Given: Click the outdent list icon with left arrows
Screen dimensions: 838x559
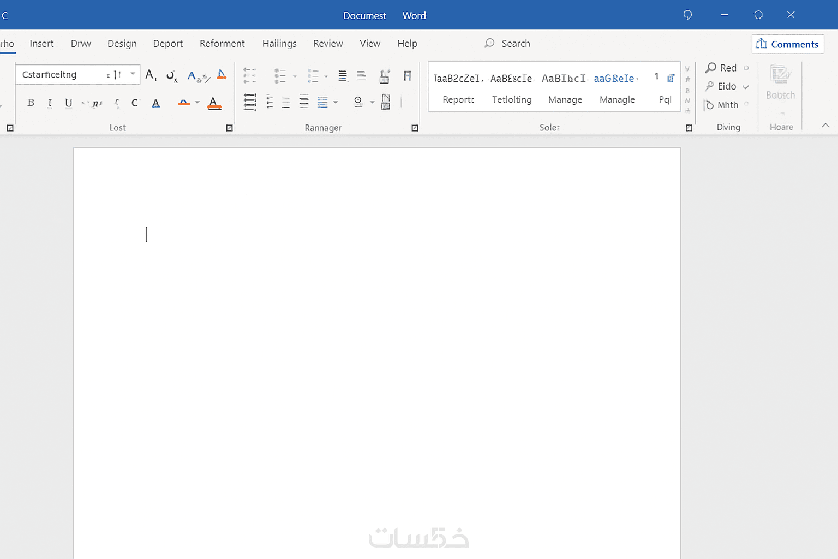Looking at the screenshot, I should [x=249, y=75].
